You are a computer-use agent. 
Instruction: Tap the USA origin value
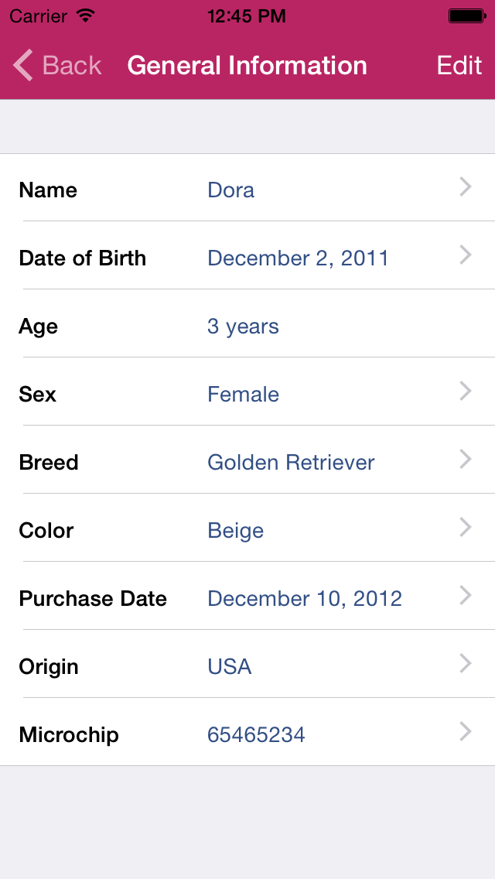pos(229,667)
